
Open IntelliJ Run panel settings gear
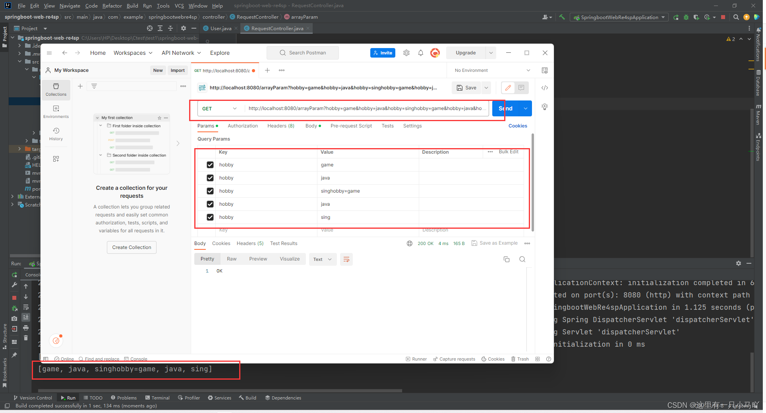click(x=739, y=263)
